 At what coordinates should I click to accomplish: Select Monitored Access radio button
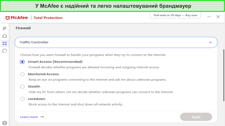[x=22, y=74]
